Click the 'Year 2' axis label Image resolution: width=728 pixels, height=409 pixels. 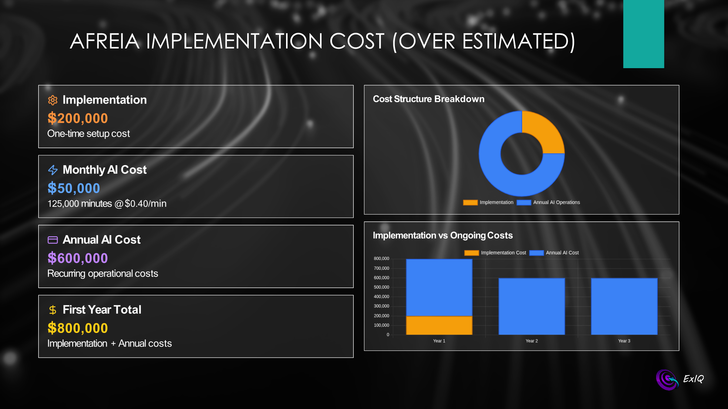[x=532, y=341]
